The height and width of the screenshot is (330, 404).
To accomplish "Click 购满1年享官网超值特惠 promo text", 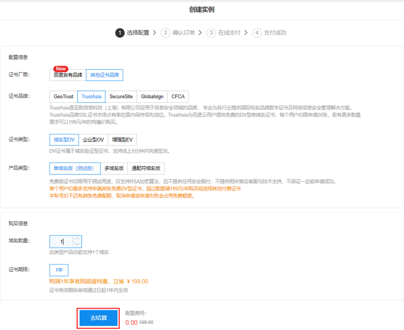I will [99, 282].
